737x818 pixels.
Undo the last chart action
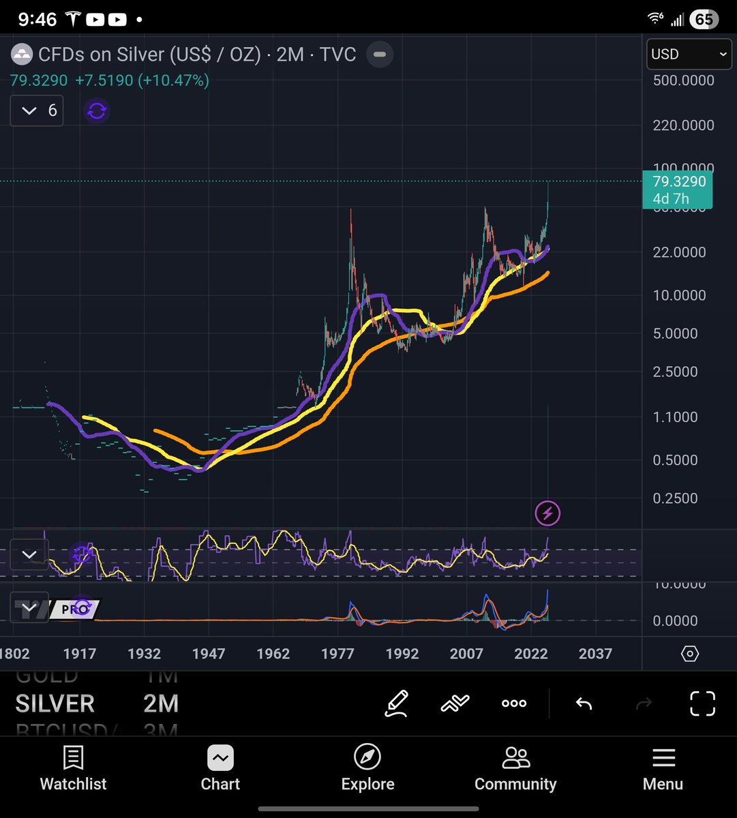pos(584,703)
